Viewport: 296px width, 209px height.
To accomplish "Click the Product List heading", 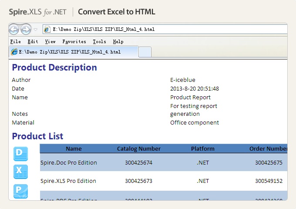I will 37,136.
